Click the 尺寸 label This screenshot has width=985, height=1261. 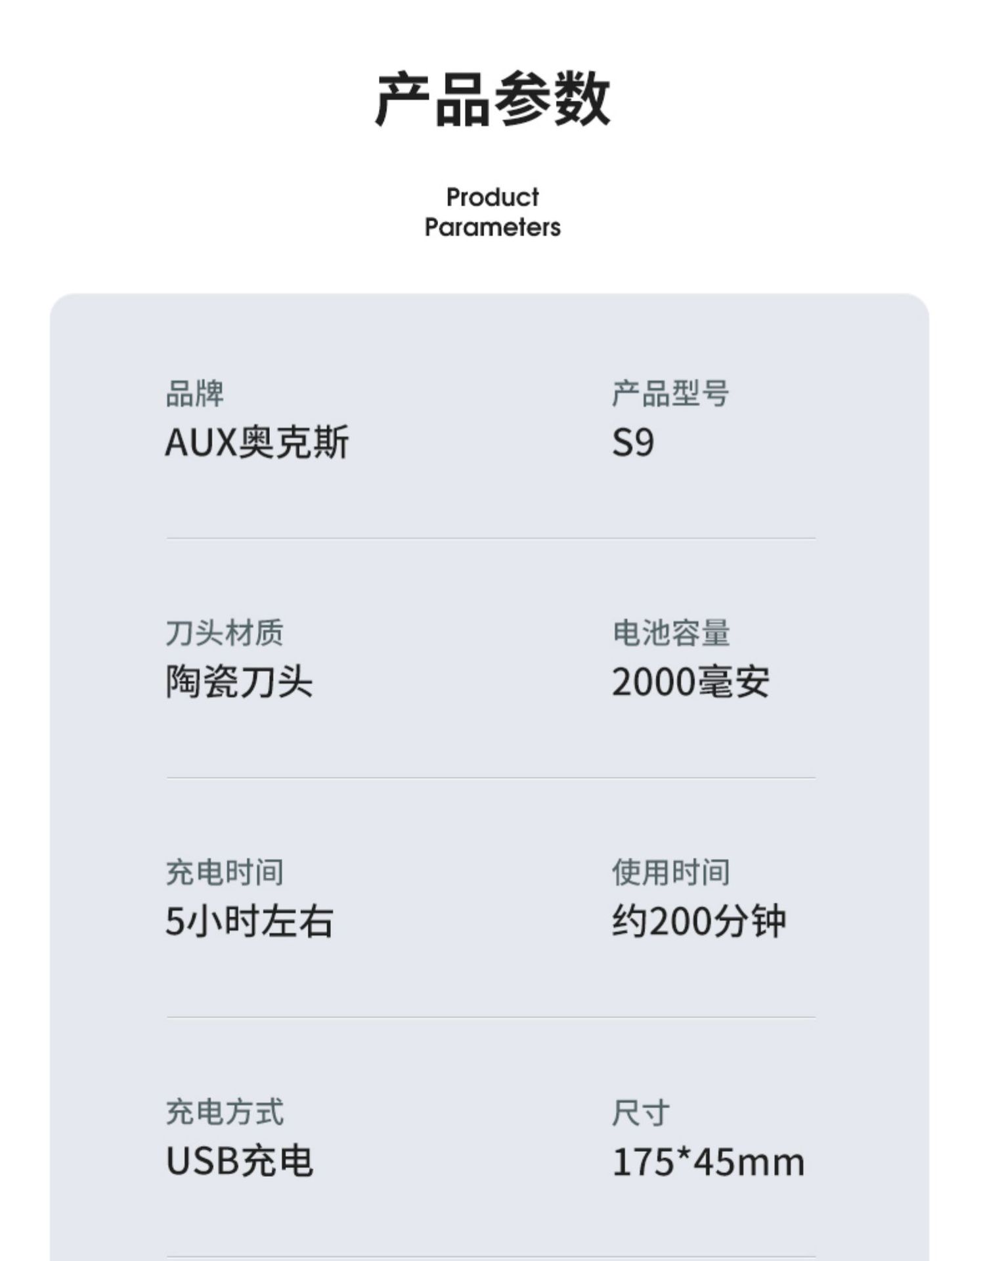pos(641,1113)
